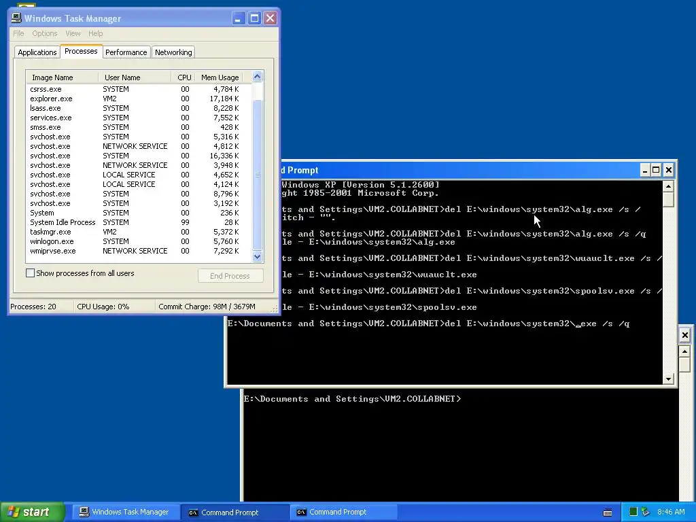Minimize the Windows Task Manager window
The height and width of the screenshot is (522, 696).
click(239, 18)
